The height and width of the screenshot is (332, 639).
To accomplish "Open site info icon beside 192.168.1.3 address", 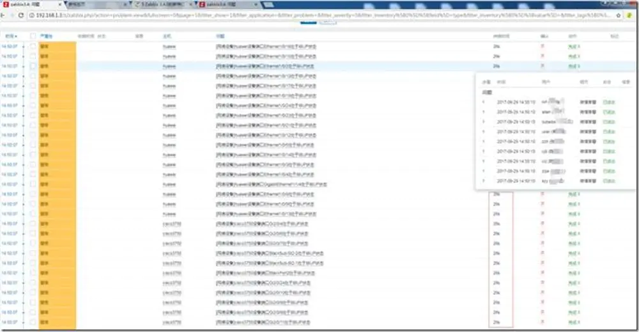I will 31,15.
